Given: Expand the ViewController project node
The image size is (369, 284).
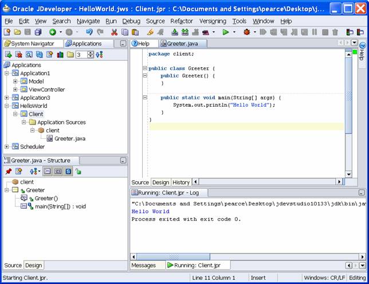Looking at the screenshot, I should [x=15, y=90].
